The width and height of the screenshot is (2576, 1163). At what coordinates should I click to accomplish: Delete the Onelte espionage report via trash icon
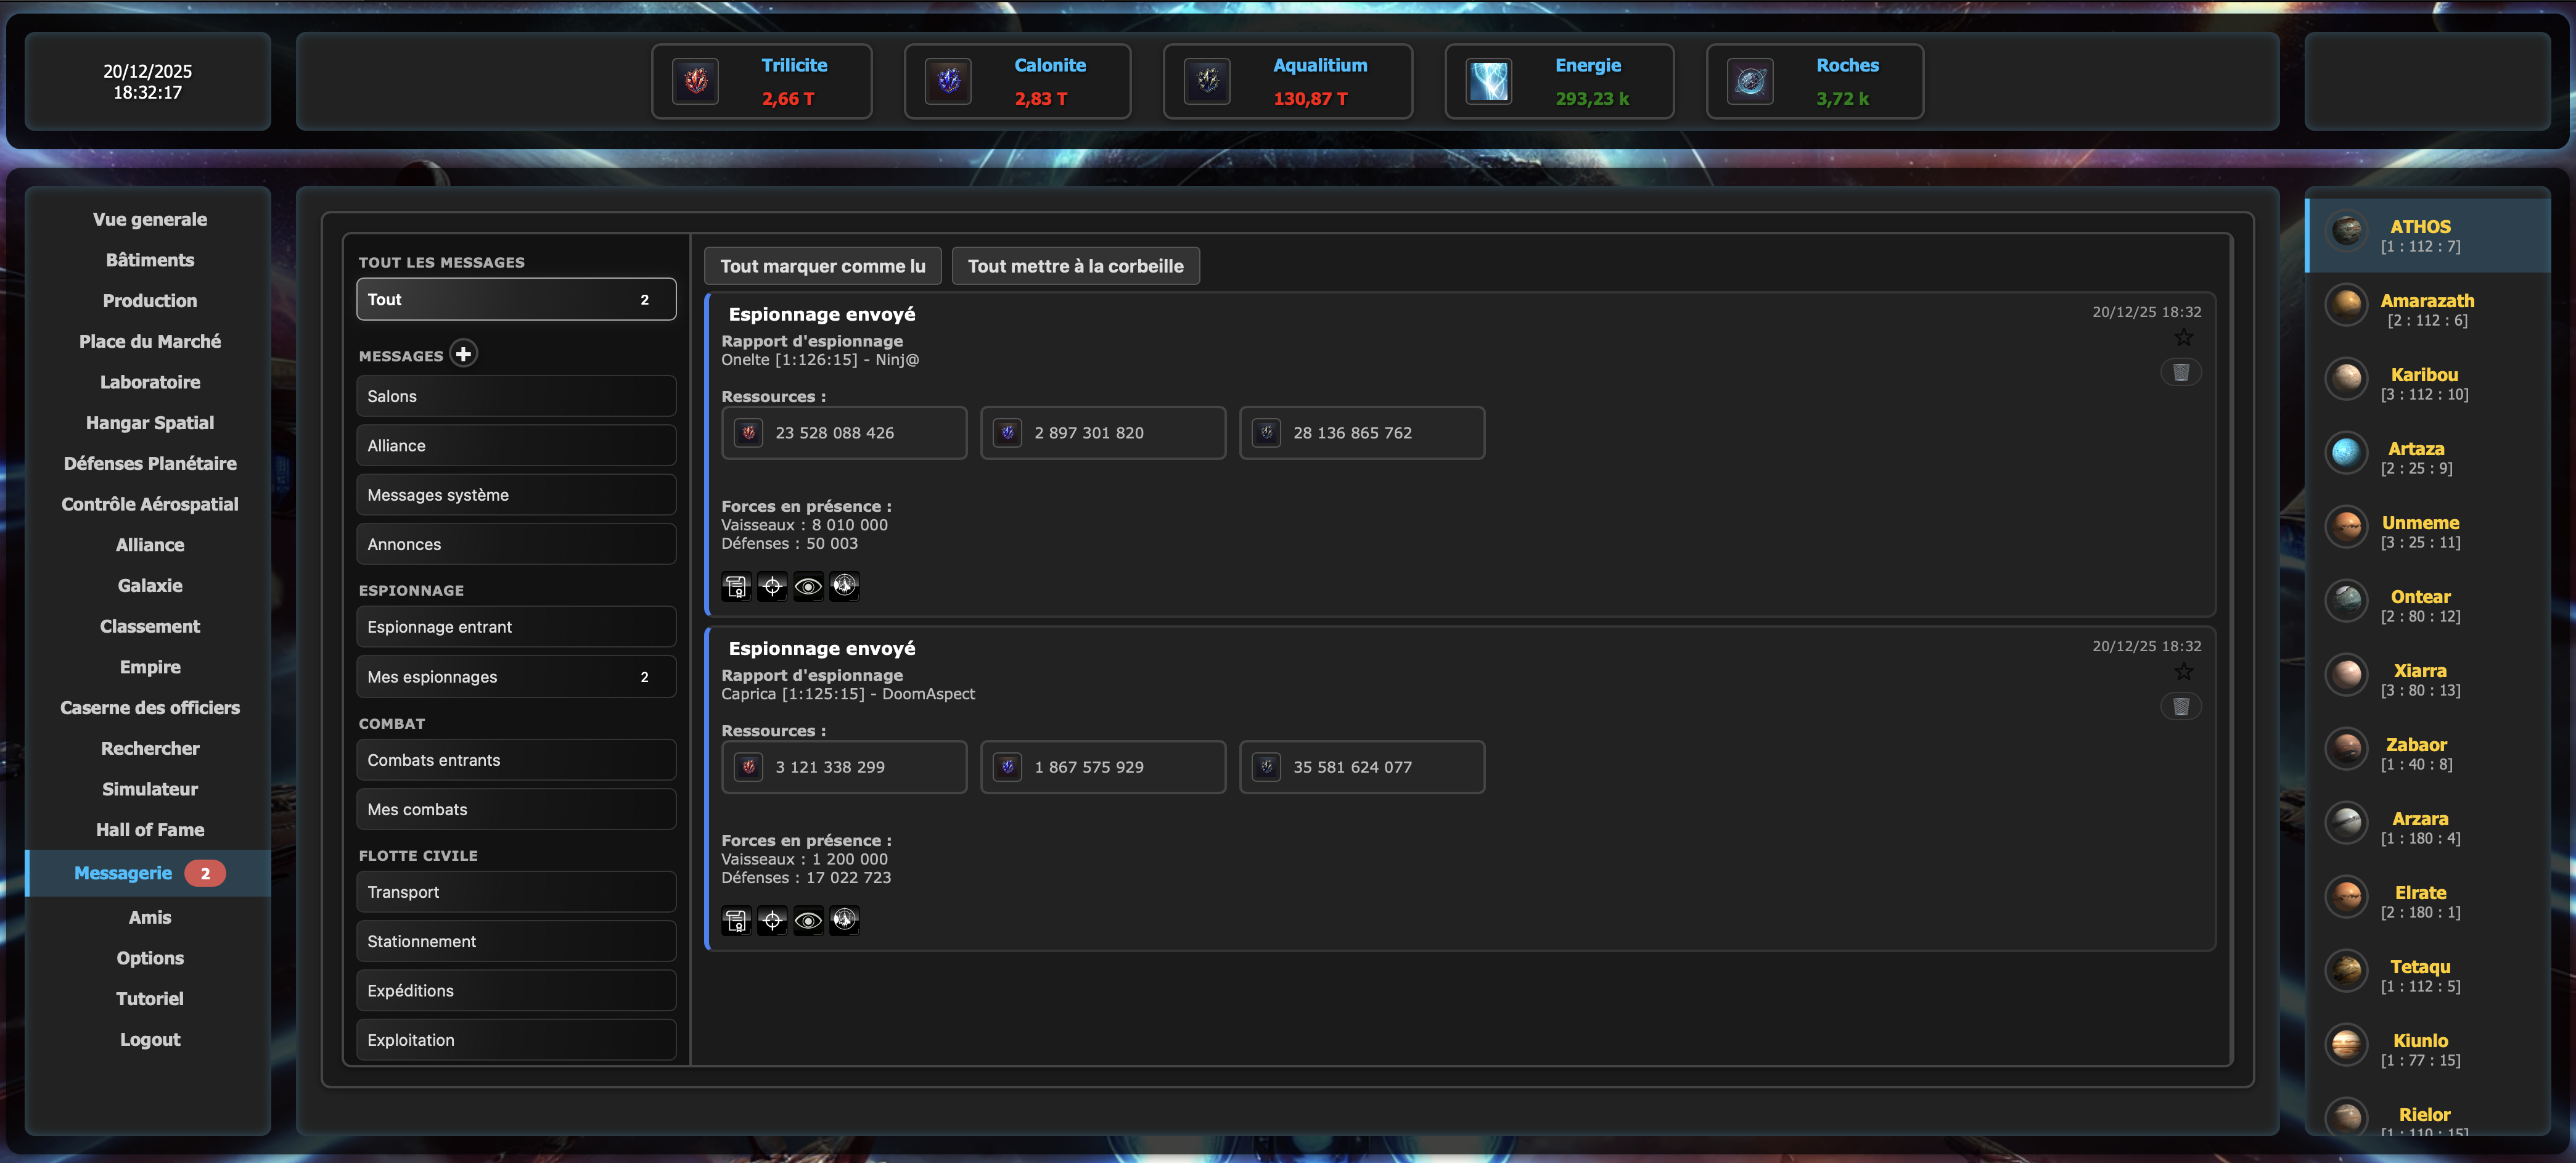coord(2181,372)
